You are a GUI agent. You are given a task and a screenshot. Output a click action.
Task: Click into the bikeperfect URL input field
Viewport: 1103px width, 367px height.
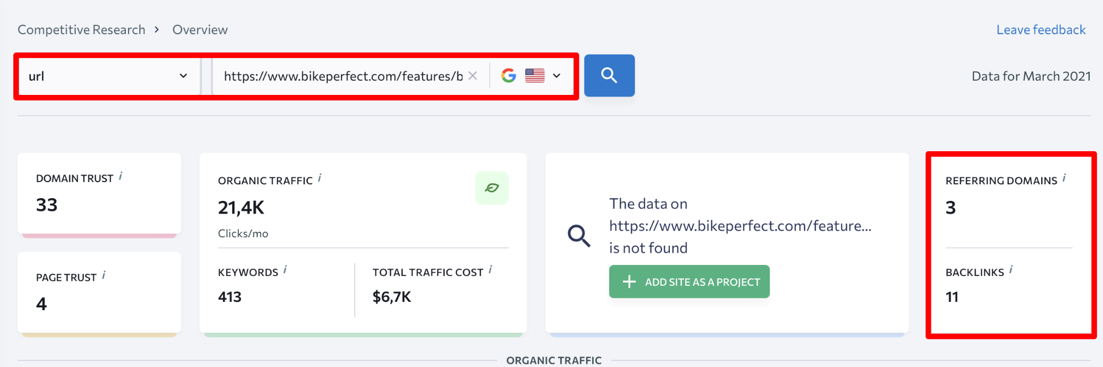[342, 76]
